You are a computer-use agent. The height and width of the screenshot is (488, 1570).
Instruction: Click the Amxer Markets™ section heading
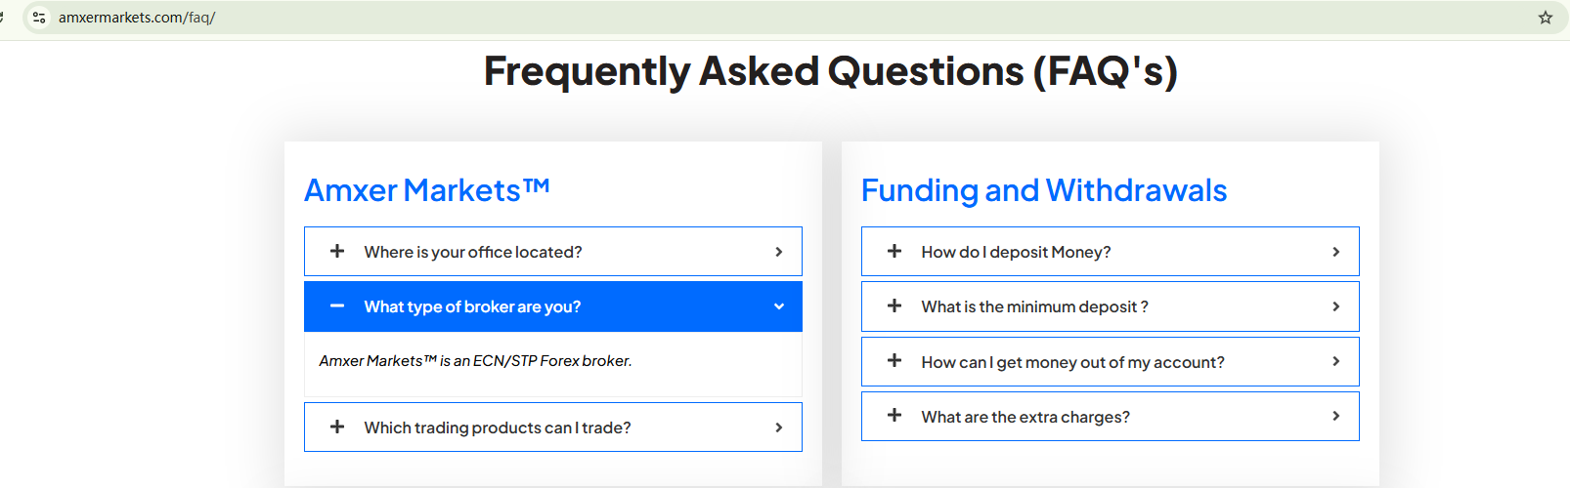click(x=426, y=190)
